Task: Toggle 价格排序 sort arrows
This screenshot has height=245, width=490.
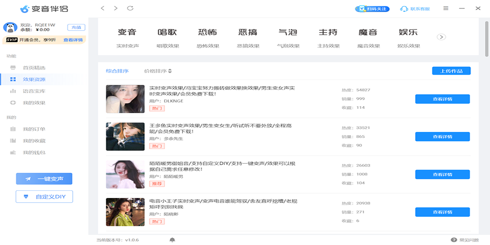Action: [x=170, y=71]
